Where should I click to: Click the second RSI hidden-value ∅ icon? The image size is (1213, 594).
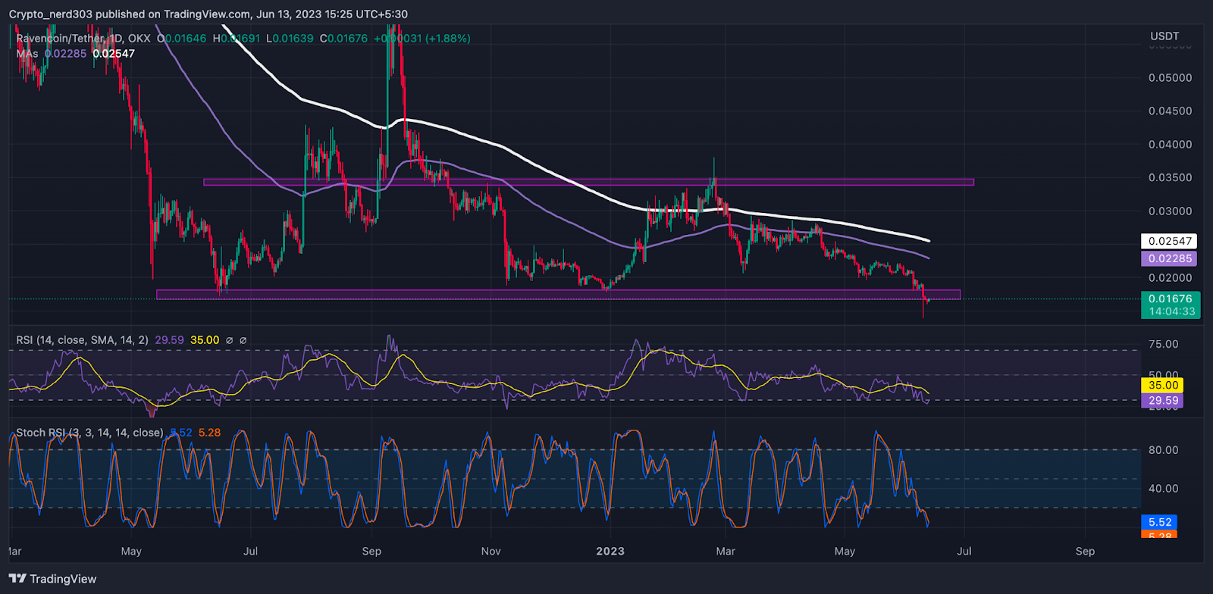click(243, 340)
